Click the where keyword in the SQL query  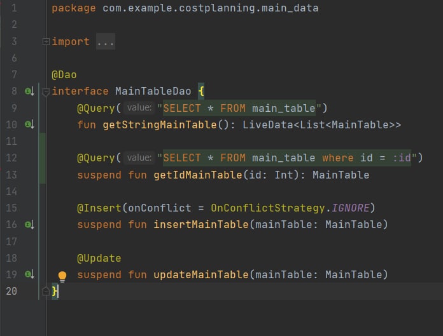tap(337, 158)
